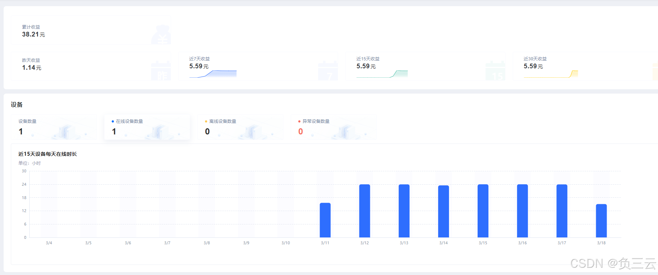
Task: Click the 3/13 bar in chart
Action: point(404,211)
